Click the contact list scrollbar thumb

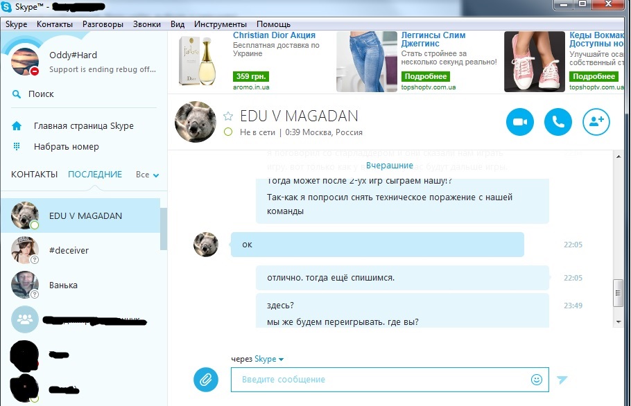tap(164, 229)
